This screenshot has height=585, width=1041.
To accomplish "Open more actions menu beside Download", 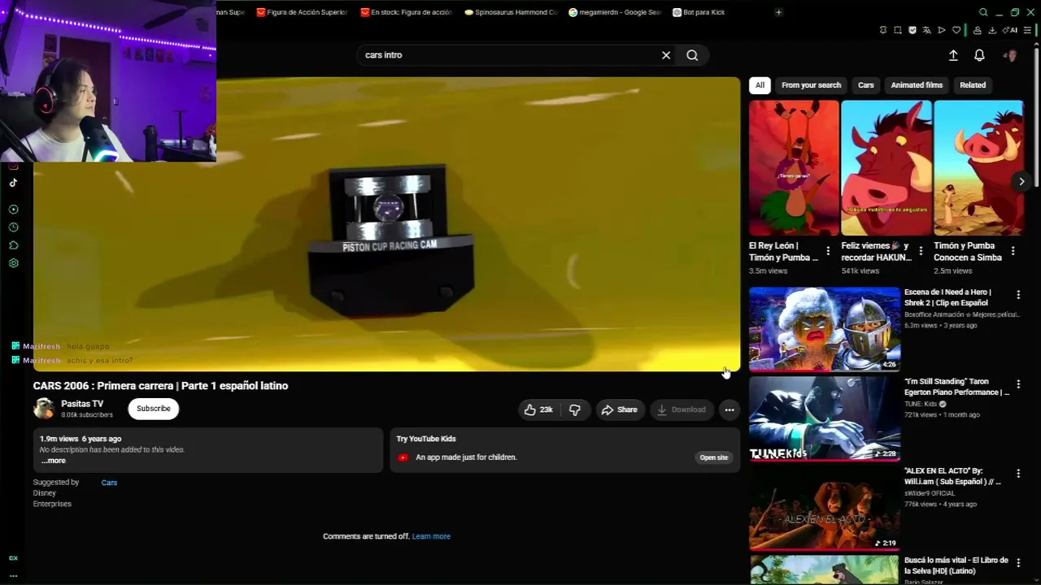I will point(730,409).
